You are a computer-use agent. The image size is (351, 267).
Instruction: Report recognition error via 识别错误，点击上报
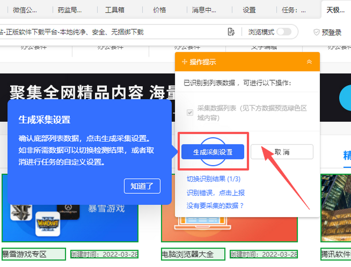(215, 193)
